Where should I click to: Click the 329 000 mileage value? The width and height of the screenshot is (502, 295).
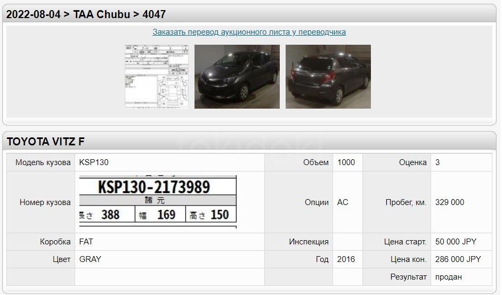pos(449,202)
